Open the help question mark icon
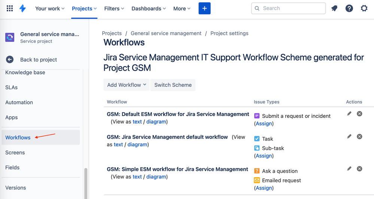374x199 pixels. click(349, 9)
